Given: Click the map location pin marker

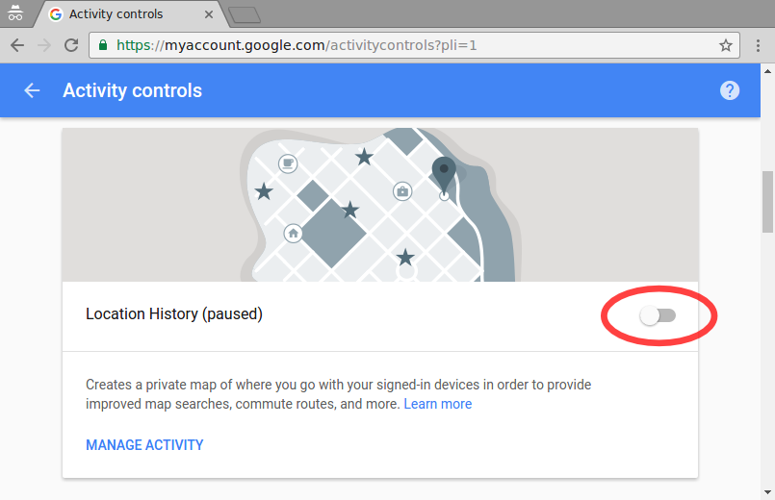Looking at the screenshot, I should 443,175.
